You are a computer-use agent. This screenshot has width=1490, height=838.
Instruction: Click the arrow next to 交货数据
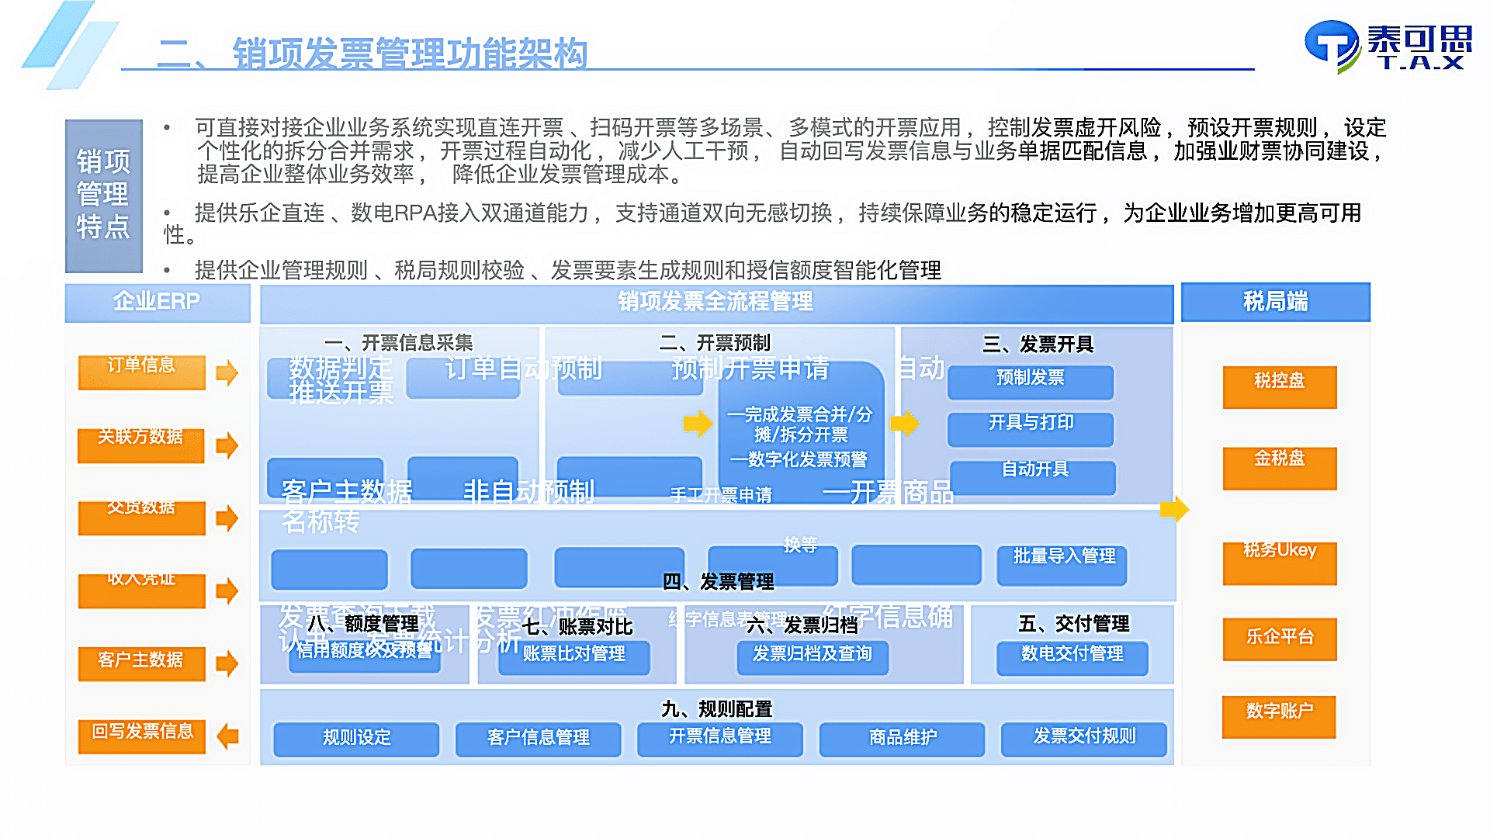pos(227,518)
